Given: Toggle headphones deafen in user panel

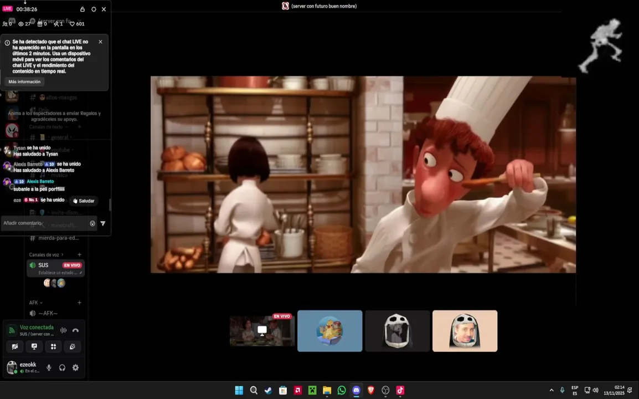Looking at the screenshot, I should tap(63, 367).
